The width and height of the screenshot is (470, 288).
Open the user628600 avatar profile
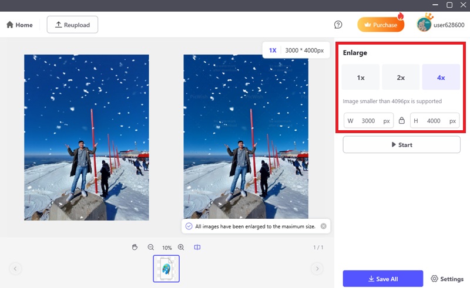(x=424, y=25)
